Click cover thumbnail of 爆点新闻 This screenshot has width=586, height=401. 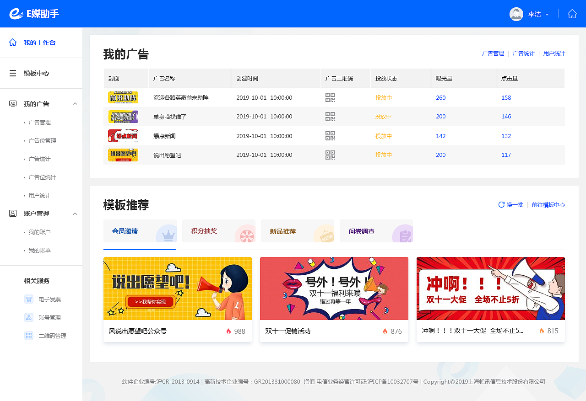pos(123,136)
